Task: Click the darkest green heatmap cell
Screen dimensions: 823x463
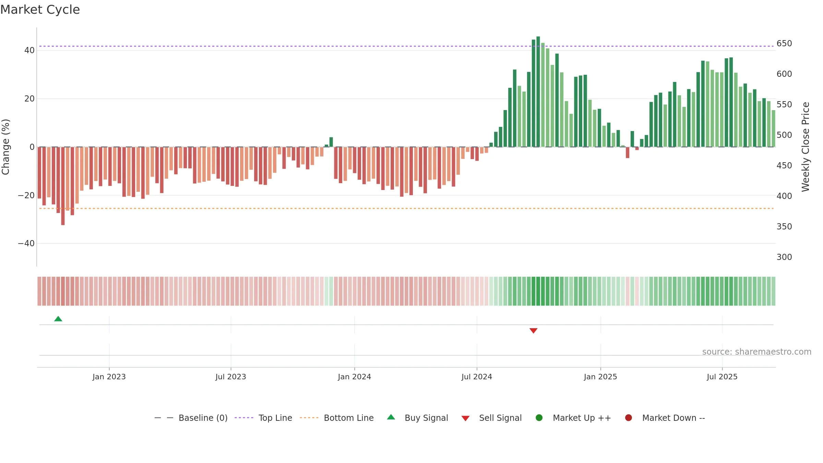Action: tap(538, 291)
